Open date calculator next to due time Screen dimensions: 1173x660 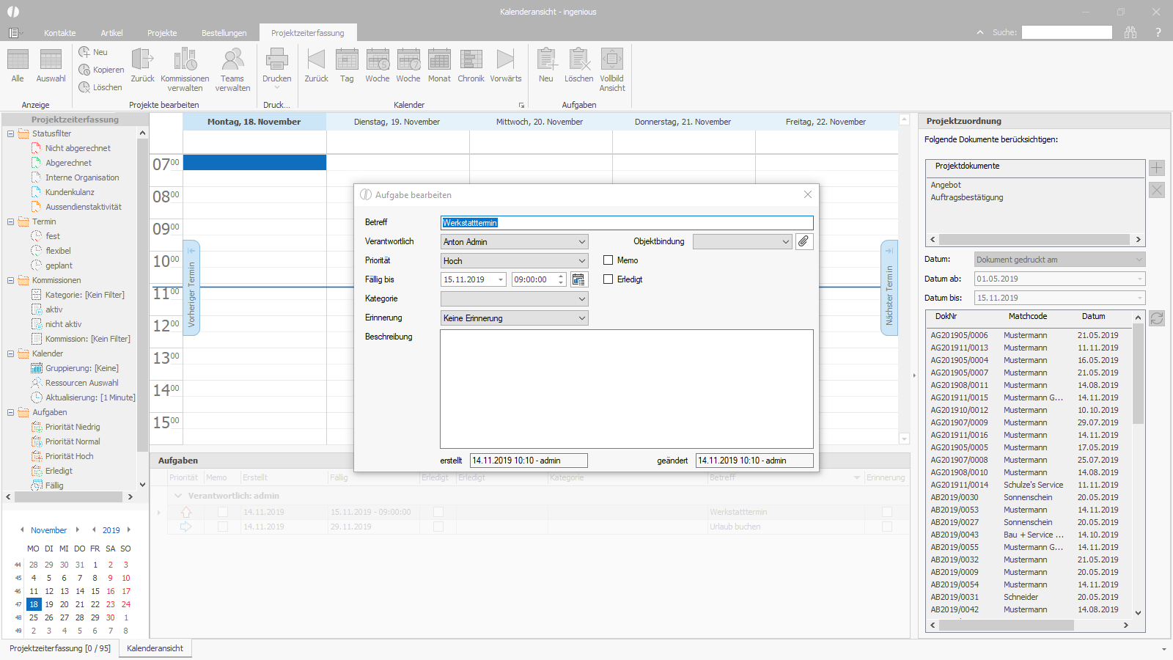[x=578, y=279]
